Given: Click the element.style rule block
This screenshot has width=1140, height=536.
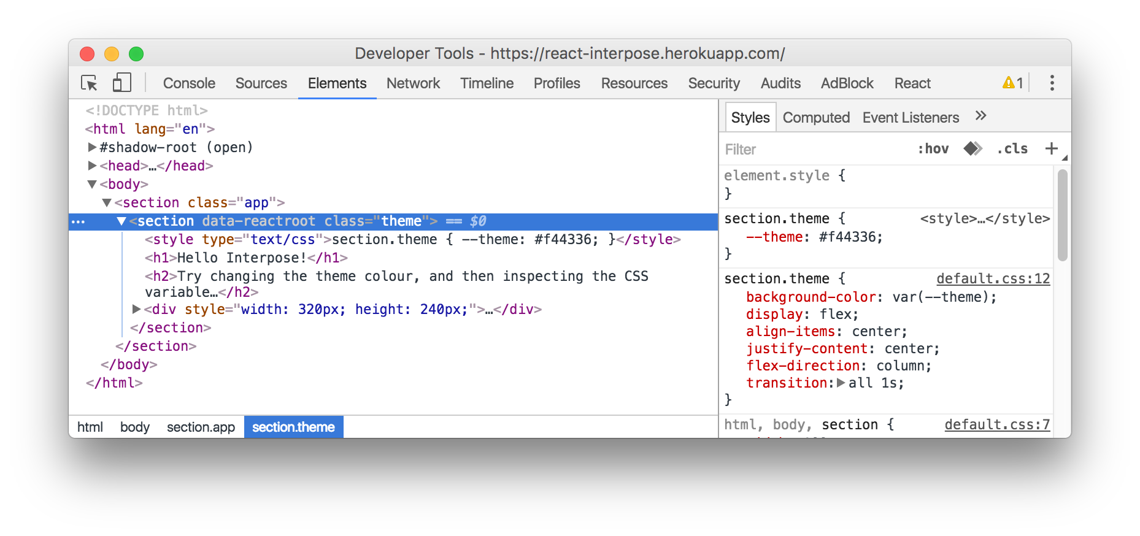Looking at the screenshot, I should tap(887, 185).
